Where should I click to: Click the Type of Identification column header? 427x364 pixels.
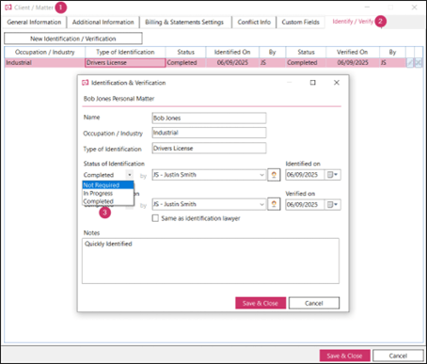click(x=125, y=52)
